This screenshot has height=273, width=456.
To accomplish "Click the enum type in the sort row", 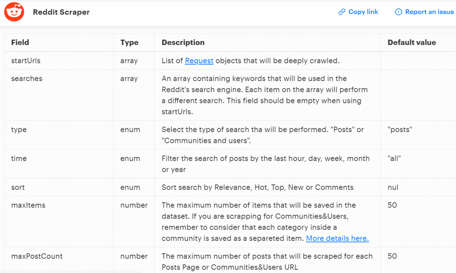I will [130, 187].
